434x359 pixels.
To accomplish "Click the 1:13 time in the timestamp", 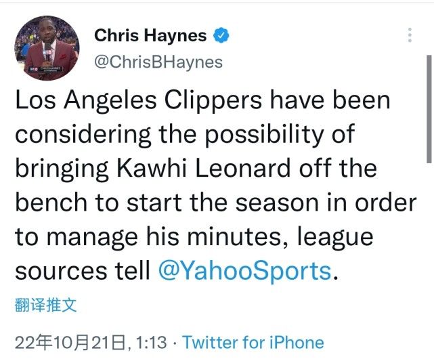I will [x=152, y=342].
